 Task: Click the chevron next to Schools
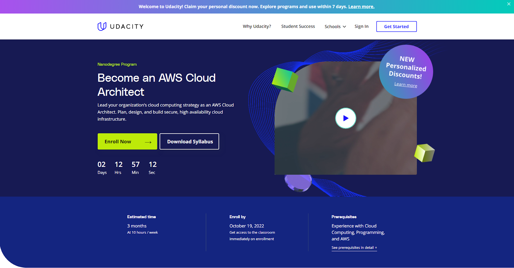[344, 27]
